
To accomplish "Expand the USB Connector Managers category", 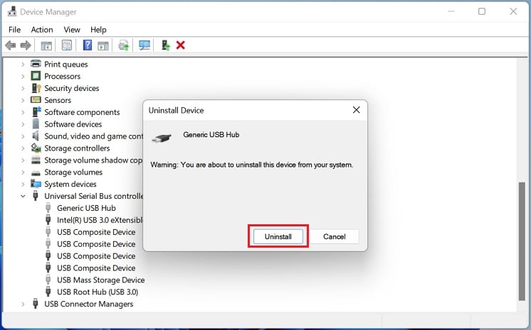I will coord(23,304).
